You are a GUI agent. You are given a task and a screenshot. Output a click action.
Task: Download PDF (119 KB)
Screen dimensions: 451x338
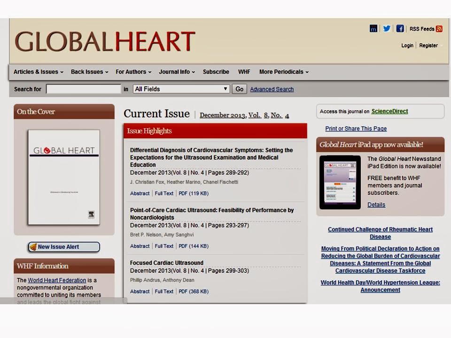(194, 193)
